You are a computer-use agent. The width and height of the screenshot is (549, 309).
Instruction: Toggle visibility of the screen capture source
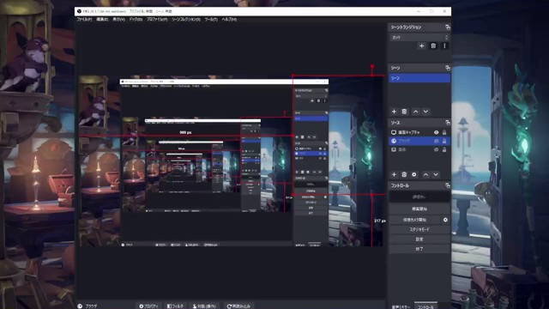pyautogui.click(x=437, y=132)
